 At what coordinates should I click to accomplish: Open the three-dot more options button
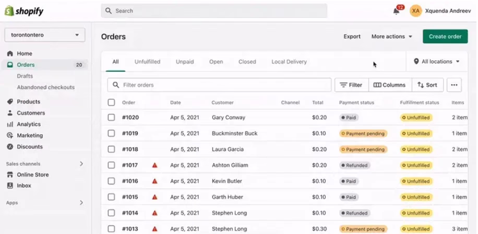pyautogui.click(x=454, y=85)
